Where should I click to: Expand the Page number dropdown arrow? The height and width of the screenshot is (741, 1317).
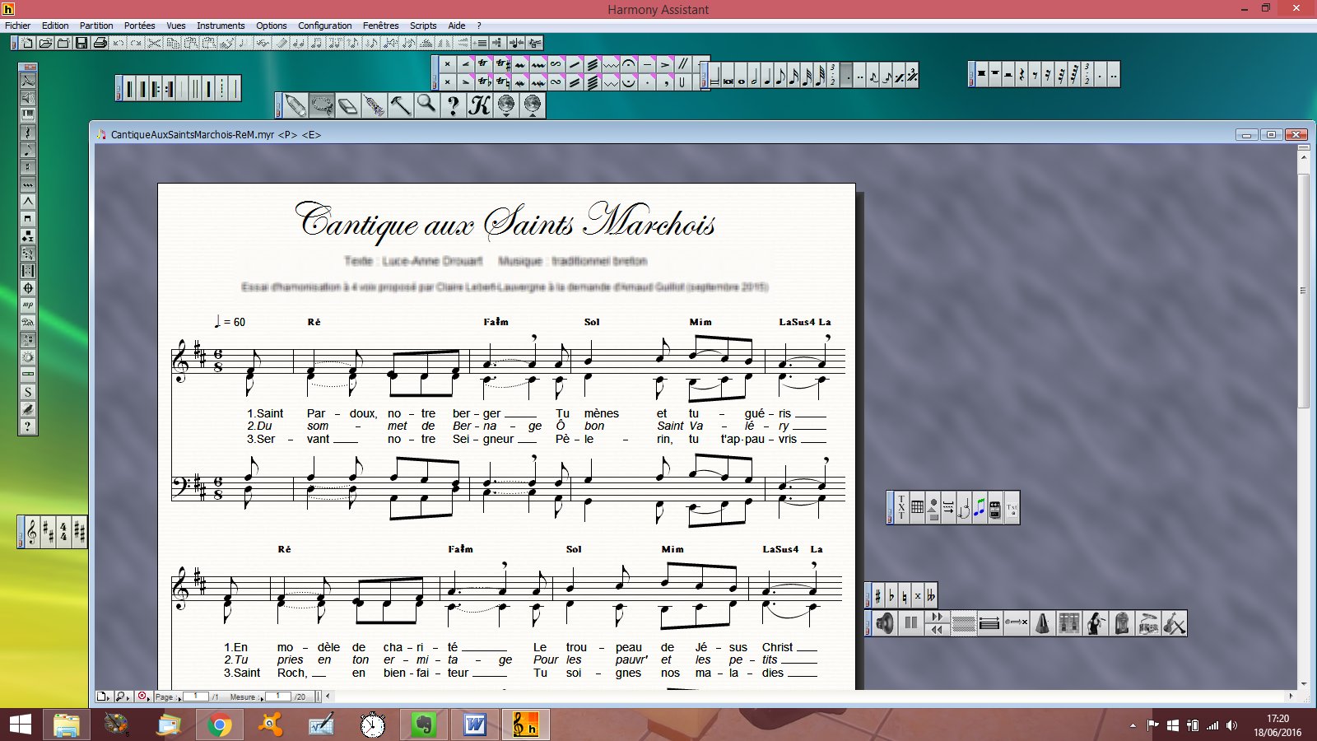click(180, 697)
